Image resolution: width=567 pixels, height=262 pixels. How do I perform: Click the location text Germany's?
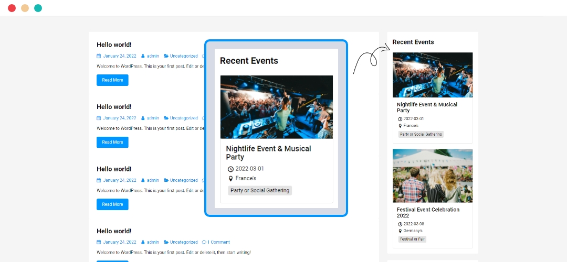coord(413,231)
